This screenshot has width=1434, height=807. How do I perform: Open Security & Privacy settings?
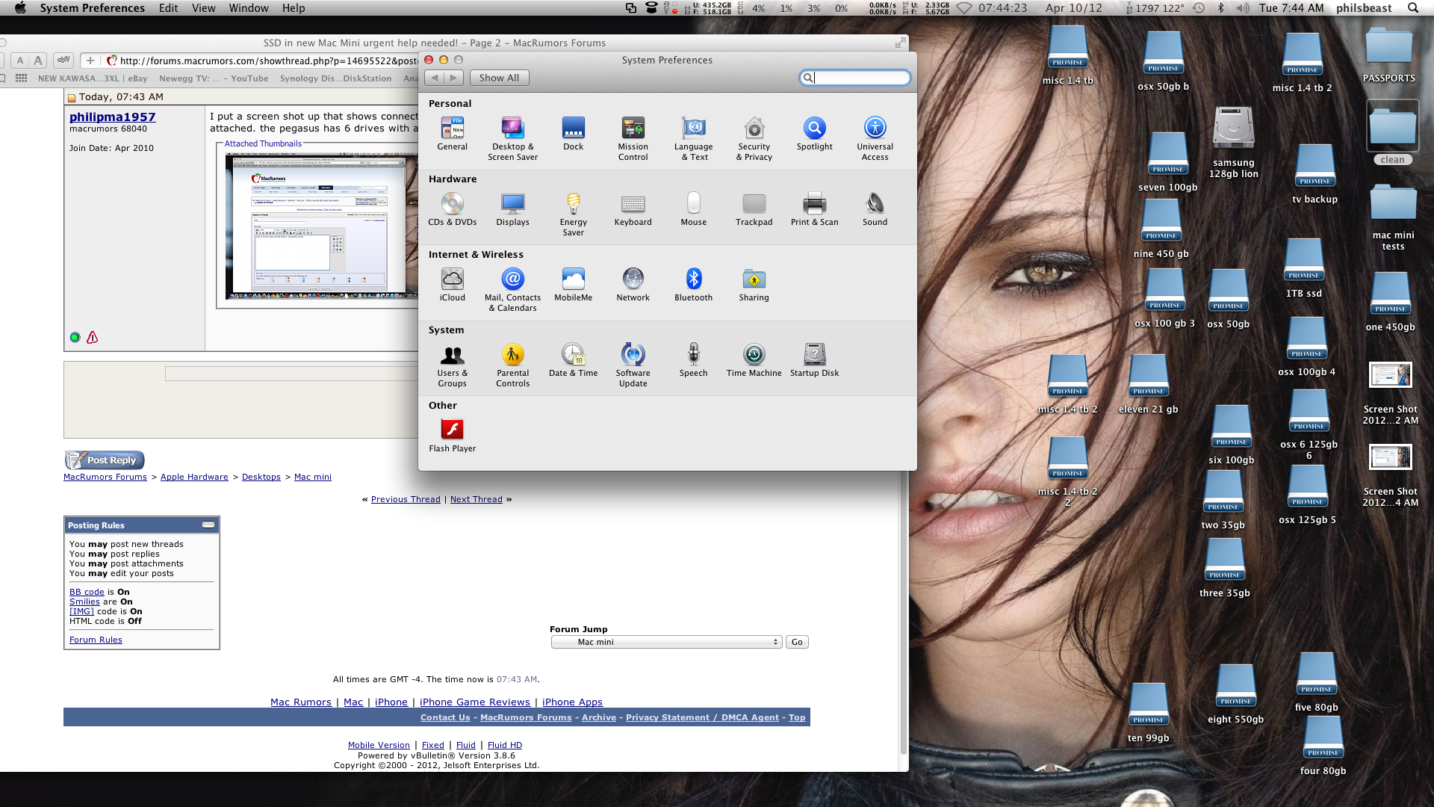pyautogui.click(x=754, y=129)
